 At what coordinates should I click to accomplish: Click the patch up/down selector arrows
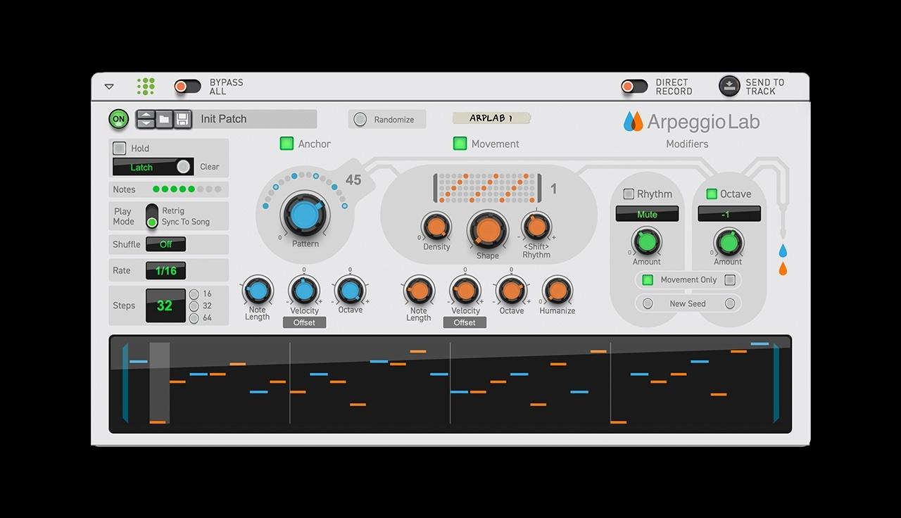146,119
